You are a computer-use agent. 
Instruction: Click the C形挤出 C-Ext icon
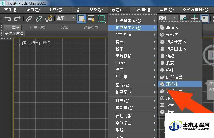[x=162, y=91]
